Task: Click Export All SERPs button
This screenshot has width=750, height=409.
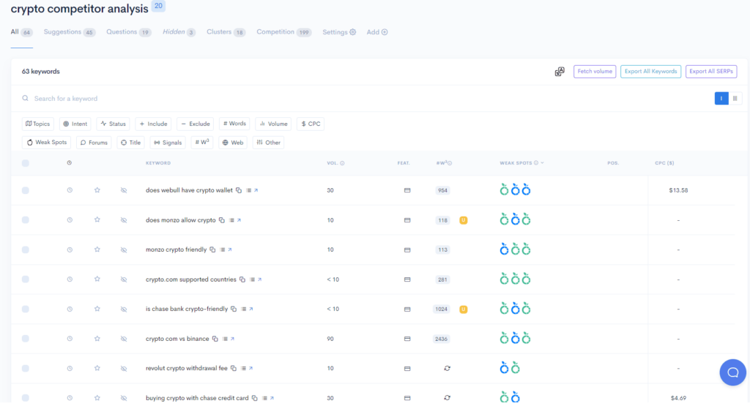Action: click(x=710, y=72)
